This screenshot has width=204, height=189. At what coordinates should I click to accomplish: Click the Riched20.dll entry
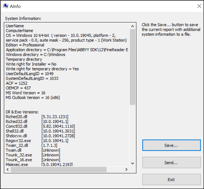coord(17,117)
